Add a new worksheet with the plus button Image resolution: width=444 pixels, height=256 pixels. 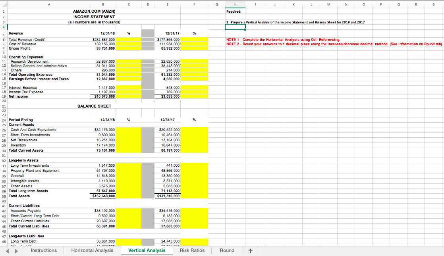click(251, 250)
